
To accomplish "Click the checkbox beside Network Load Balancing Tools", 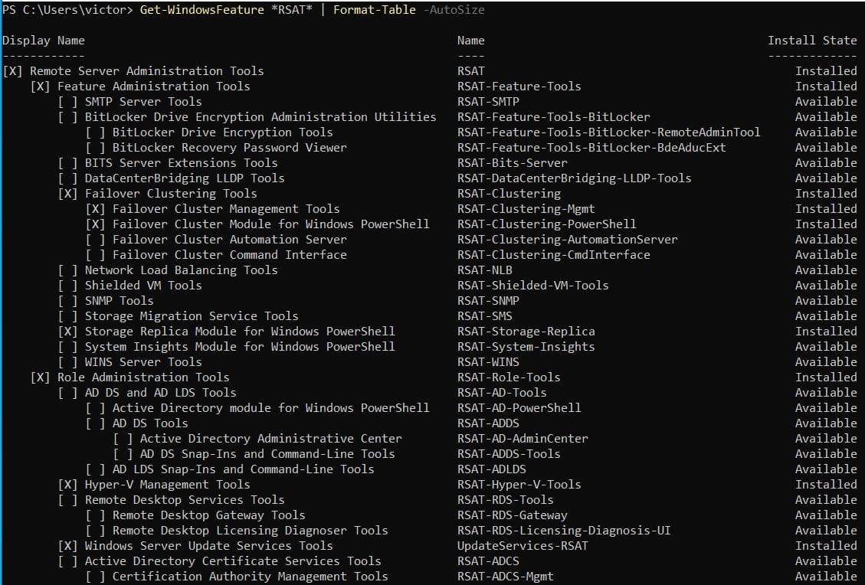I will pos(68,270).
